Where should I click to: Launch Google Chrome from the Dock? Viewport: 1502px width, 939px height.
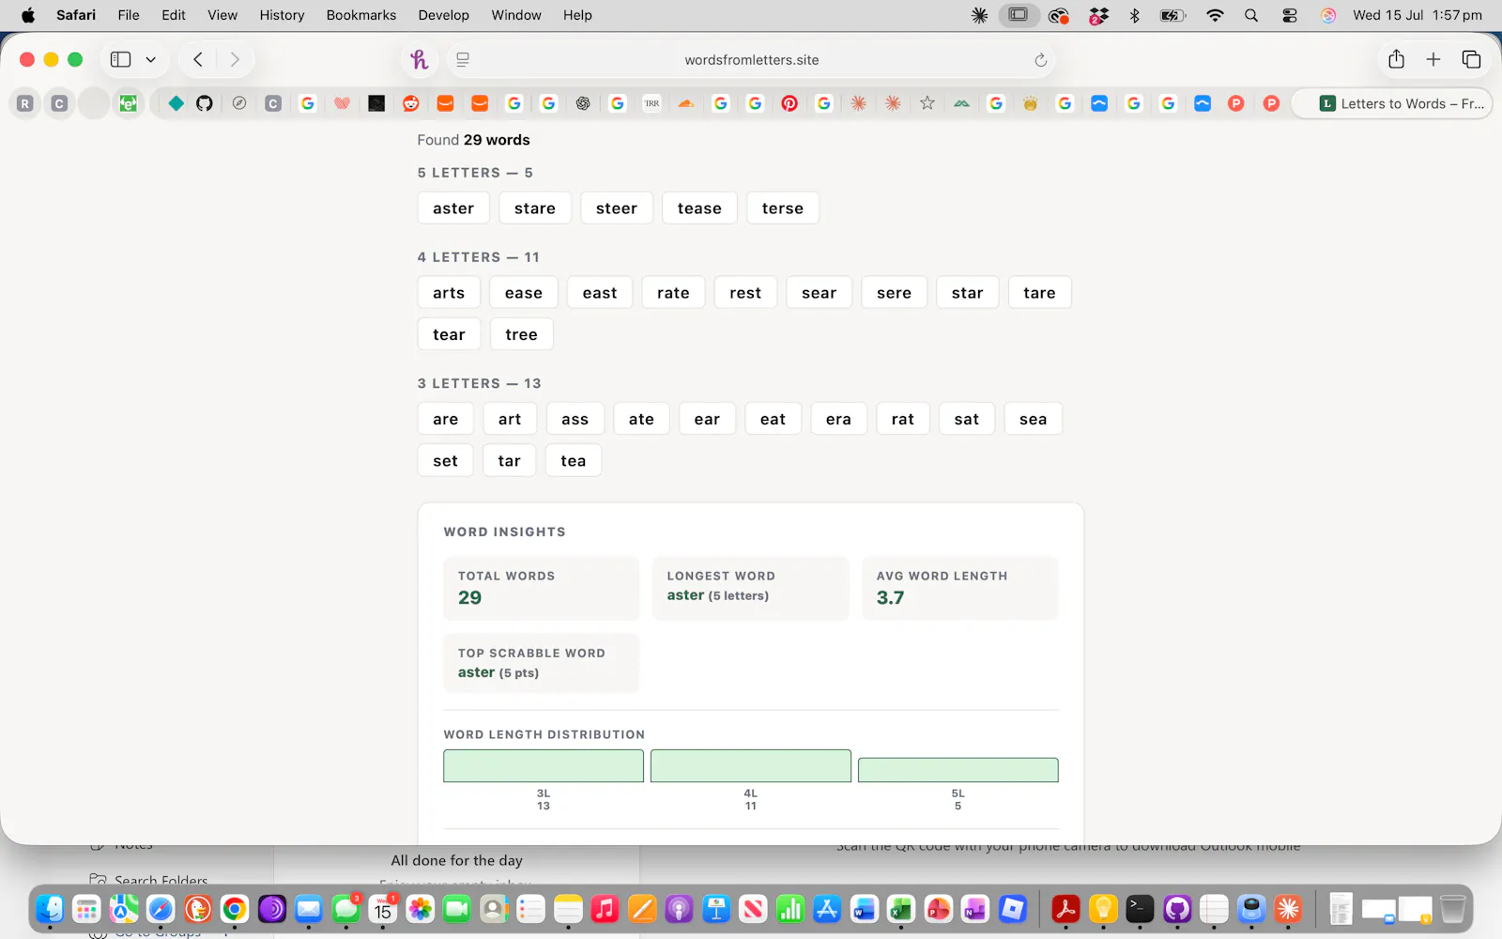point(235,909)
